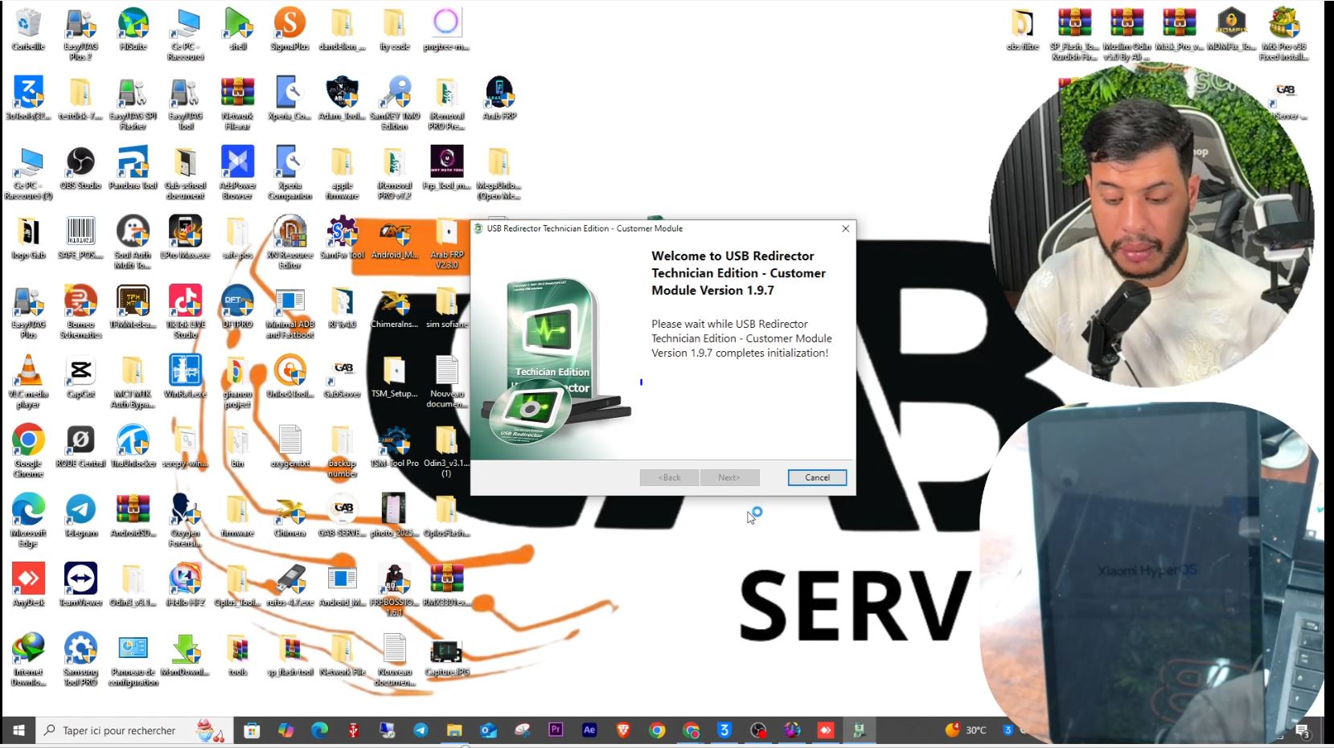The width and height of the screenshot is (1334, 748).
Task: Select the rufus-4.7.exe desktop icon
Action: (x=289, y=586)
